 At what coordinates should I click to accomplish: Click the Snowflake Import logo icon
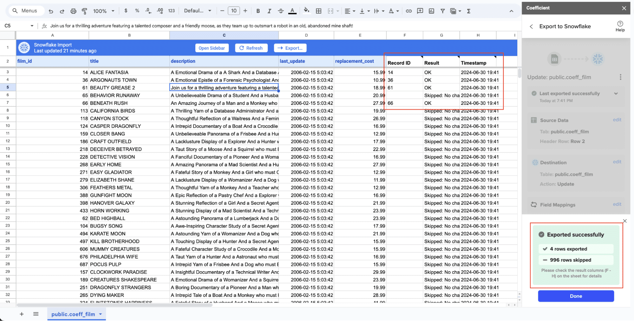click(x=24, y=48)
